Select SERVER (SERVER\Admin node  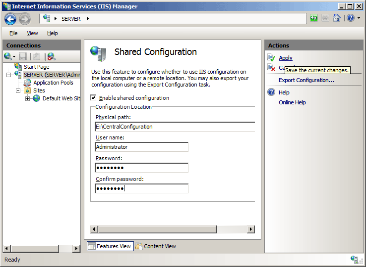(52, 75)
